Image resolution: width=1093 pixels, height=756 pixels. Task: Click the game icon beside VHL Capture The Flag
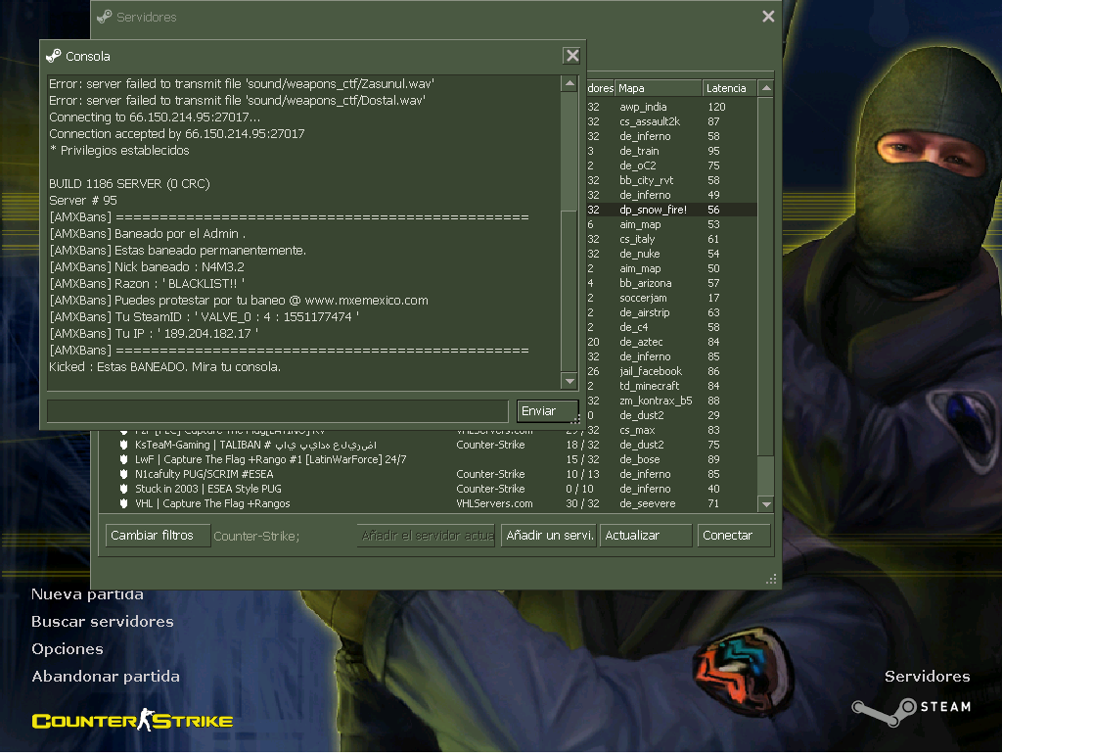[x=123, y=503]
